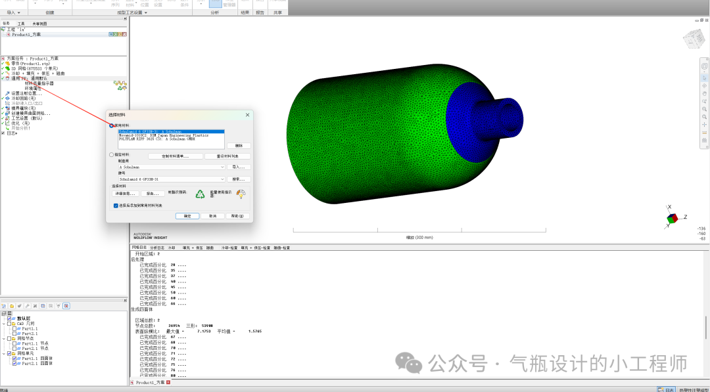
Task: Uncheck the 网格单元 layer group checkbox
Action: point(9,353)
